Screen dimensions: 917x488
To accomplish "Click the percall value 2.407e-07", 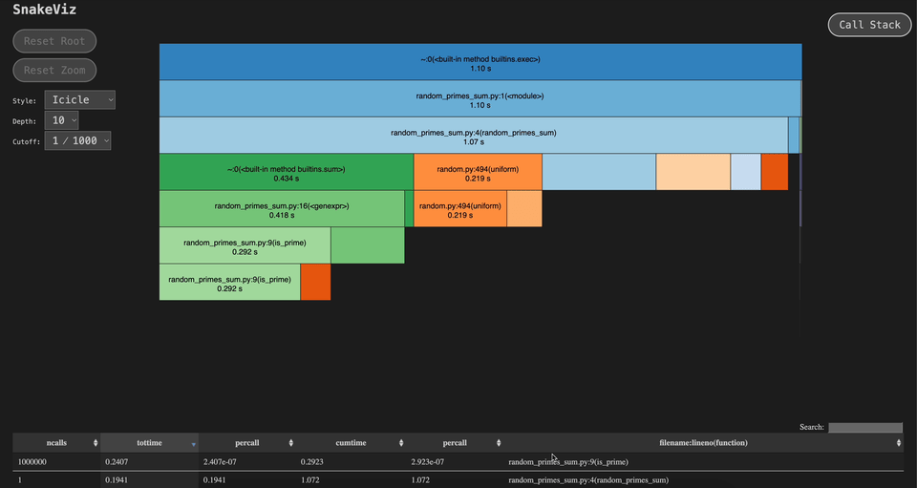I will [x=220, y=461].
